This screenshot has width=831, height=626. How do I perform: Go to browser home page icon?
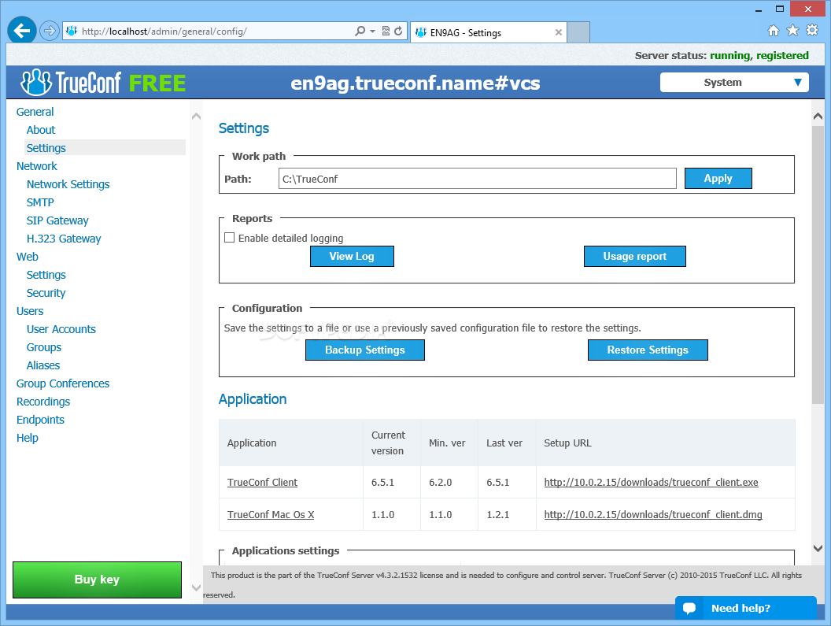point(774,30)
